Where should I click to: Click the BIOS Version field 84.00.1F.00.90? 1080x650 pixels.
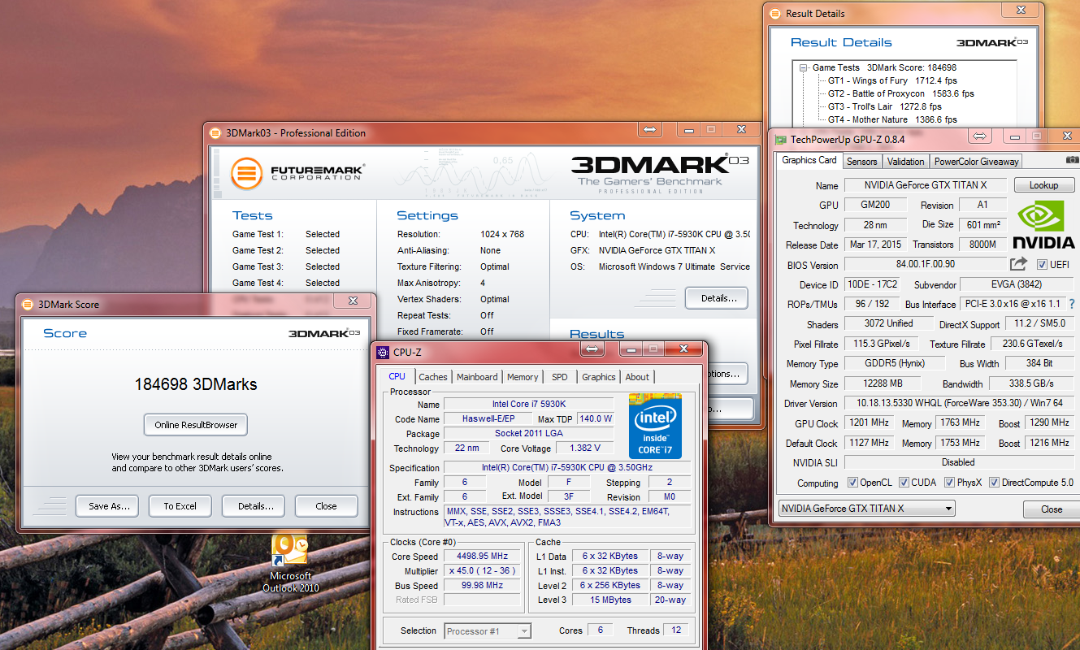point(925,264)
